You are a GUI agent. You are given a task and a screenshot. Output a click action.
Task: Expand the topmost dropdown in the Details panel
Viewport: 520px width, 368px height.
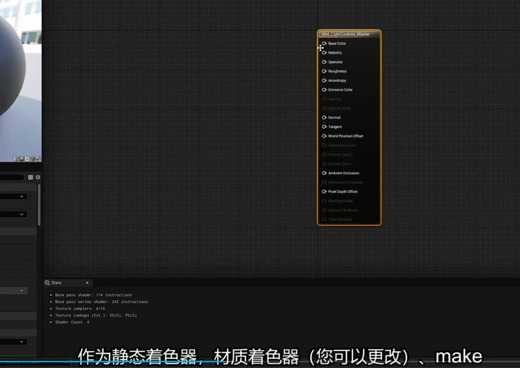(x=22, y=196)
